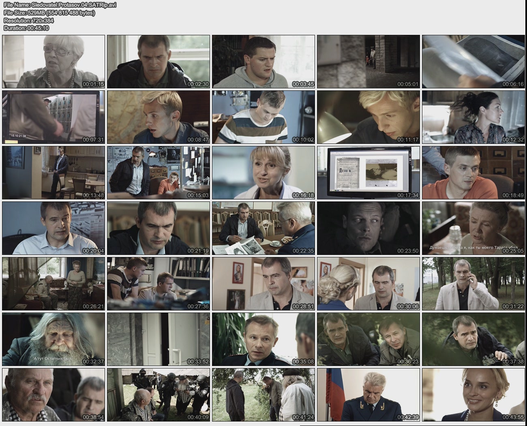Select the computer screen frame at 00:17:34
This screenshot has width=527, height=426.
tap(368, 173)
